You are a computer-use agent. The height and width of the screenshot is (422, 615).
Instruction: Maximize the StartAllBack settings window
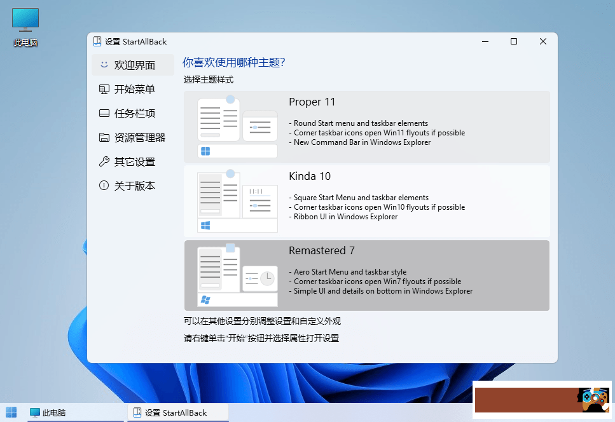point(514,41)
